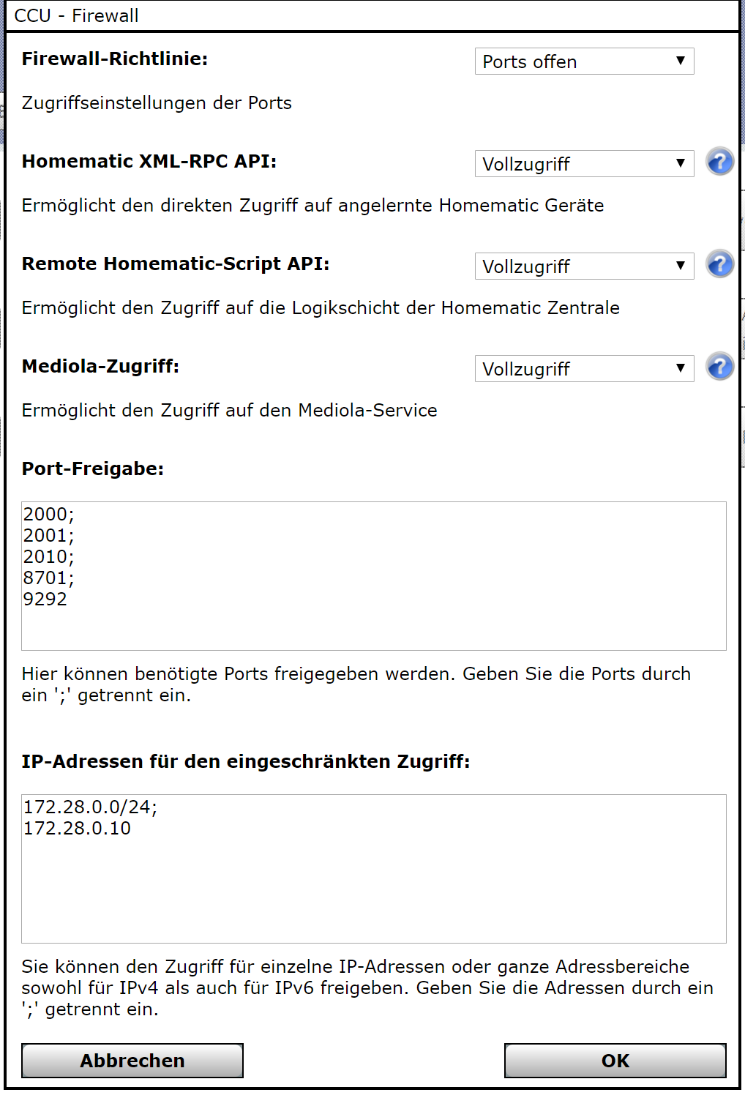Open help for Homematic XML-RPC API
The height and width of the screenshot is (1098, 745).
pyautogui.click(x=719, y=162)
